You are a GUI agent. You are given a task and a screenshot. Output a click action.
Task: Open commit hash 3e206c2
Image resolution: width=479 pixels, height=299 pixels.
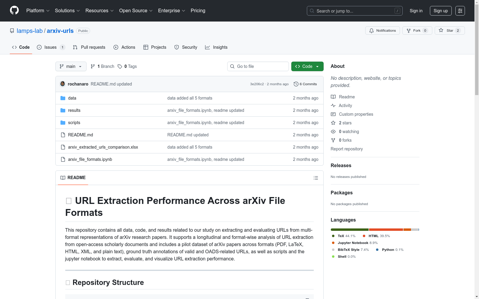tap(257, 84)
